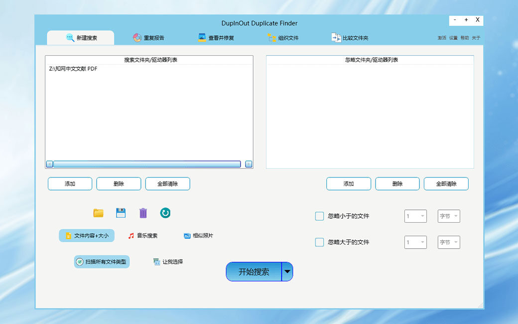This screenshot has width=518, height=324.
Task: Enable ignore files larger than checkbox (忽略大于的文件)
Action: [319, 242]
